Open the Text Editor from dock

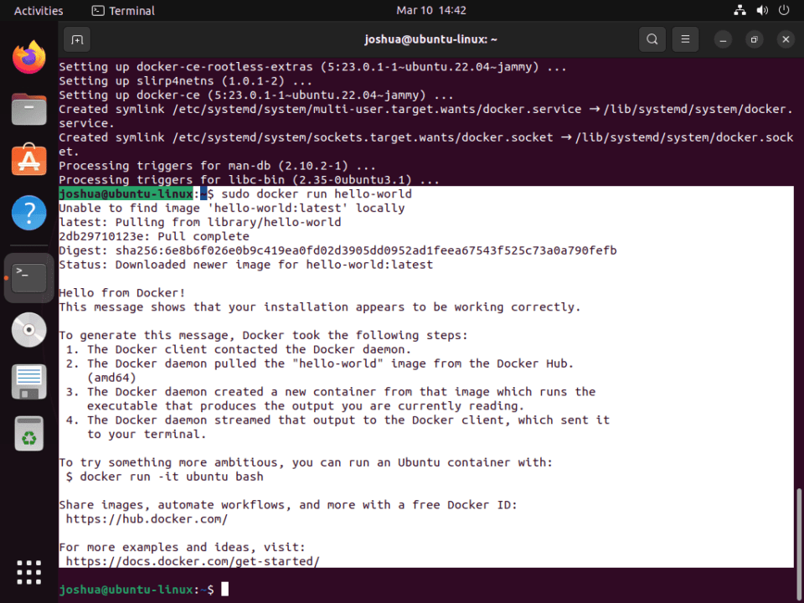29,381
